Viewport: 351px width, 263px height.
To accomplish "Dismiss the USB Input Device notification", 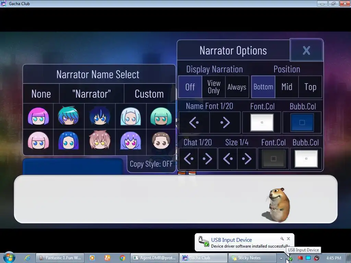I will click(288, 239).
